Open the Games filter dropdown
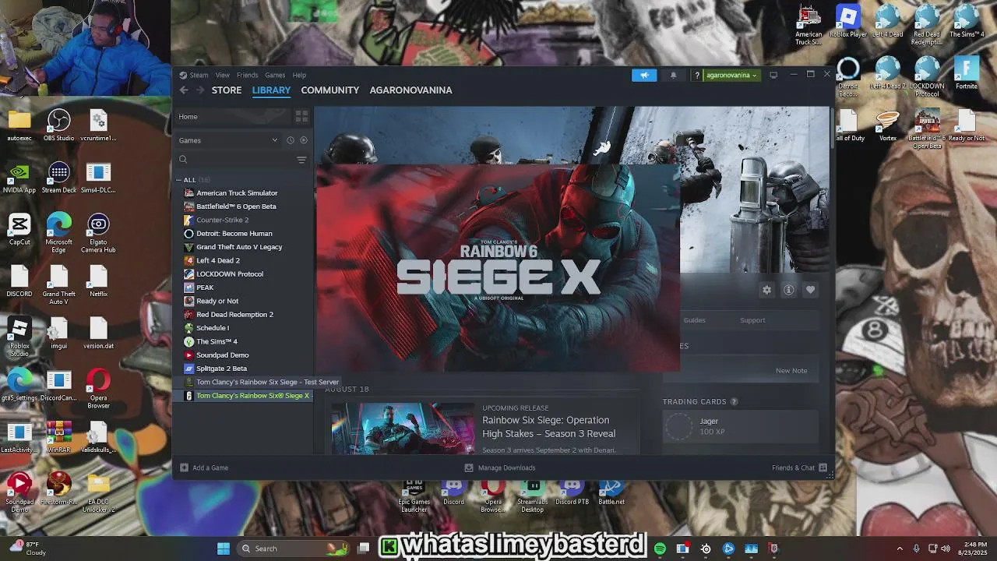The height and width of the screenshot is (561, 997). click(228, 140)
